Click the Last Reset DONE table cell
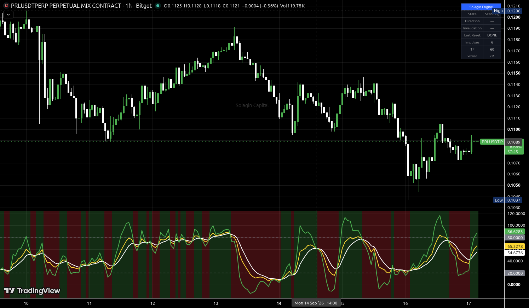 492,35
